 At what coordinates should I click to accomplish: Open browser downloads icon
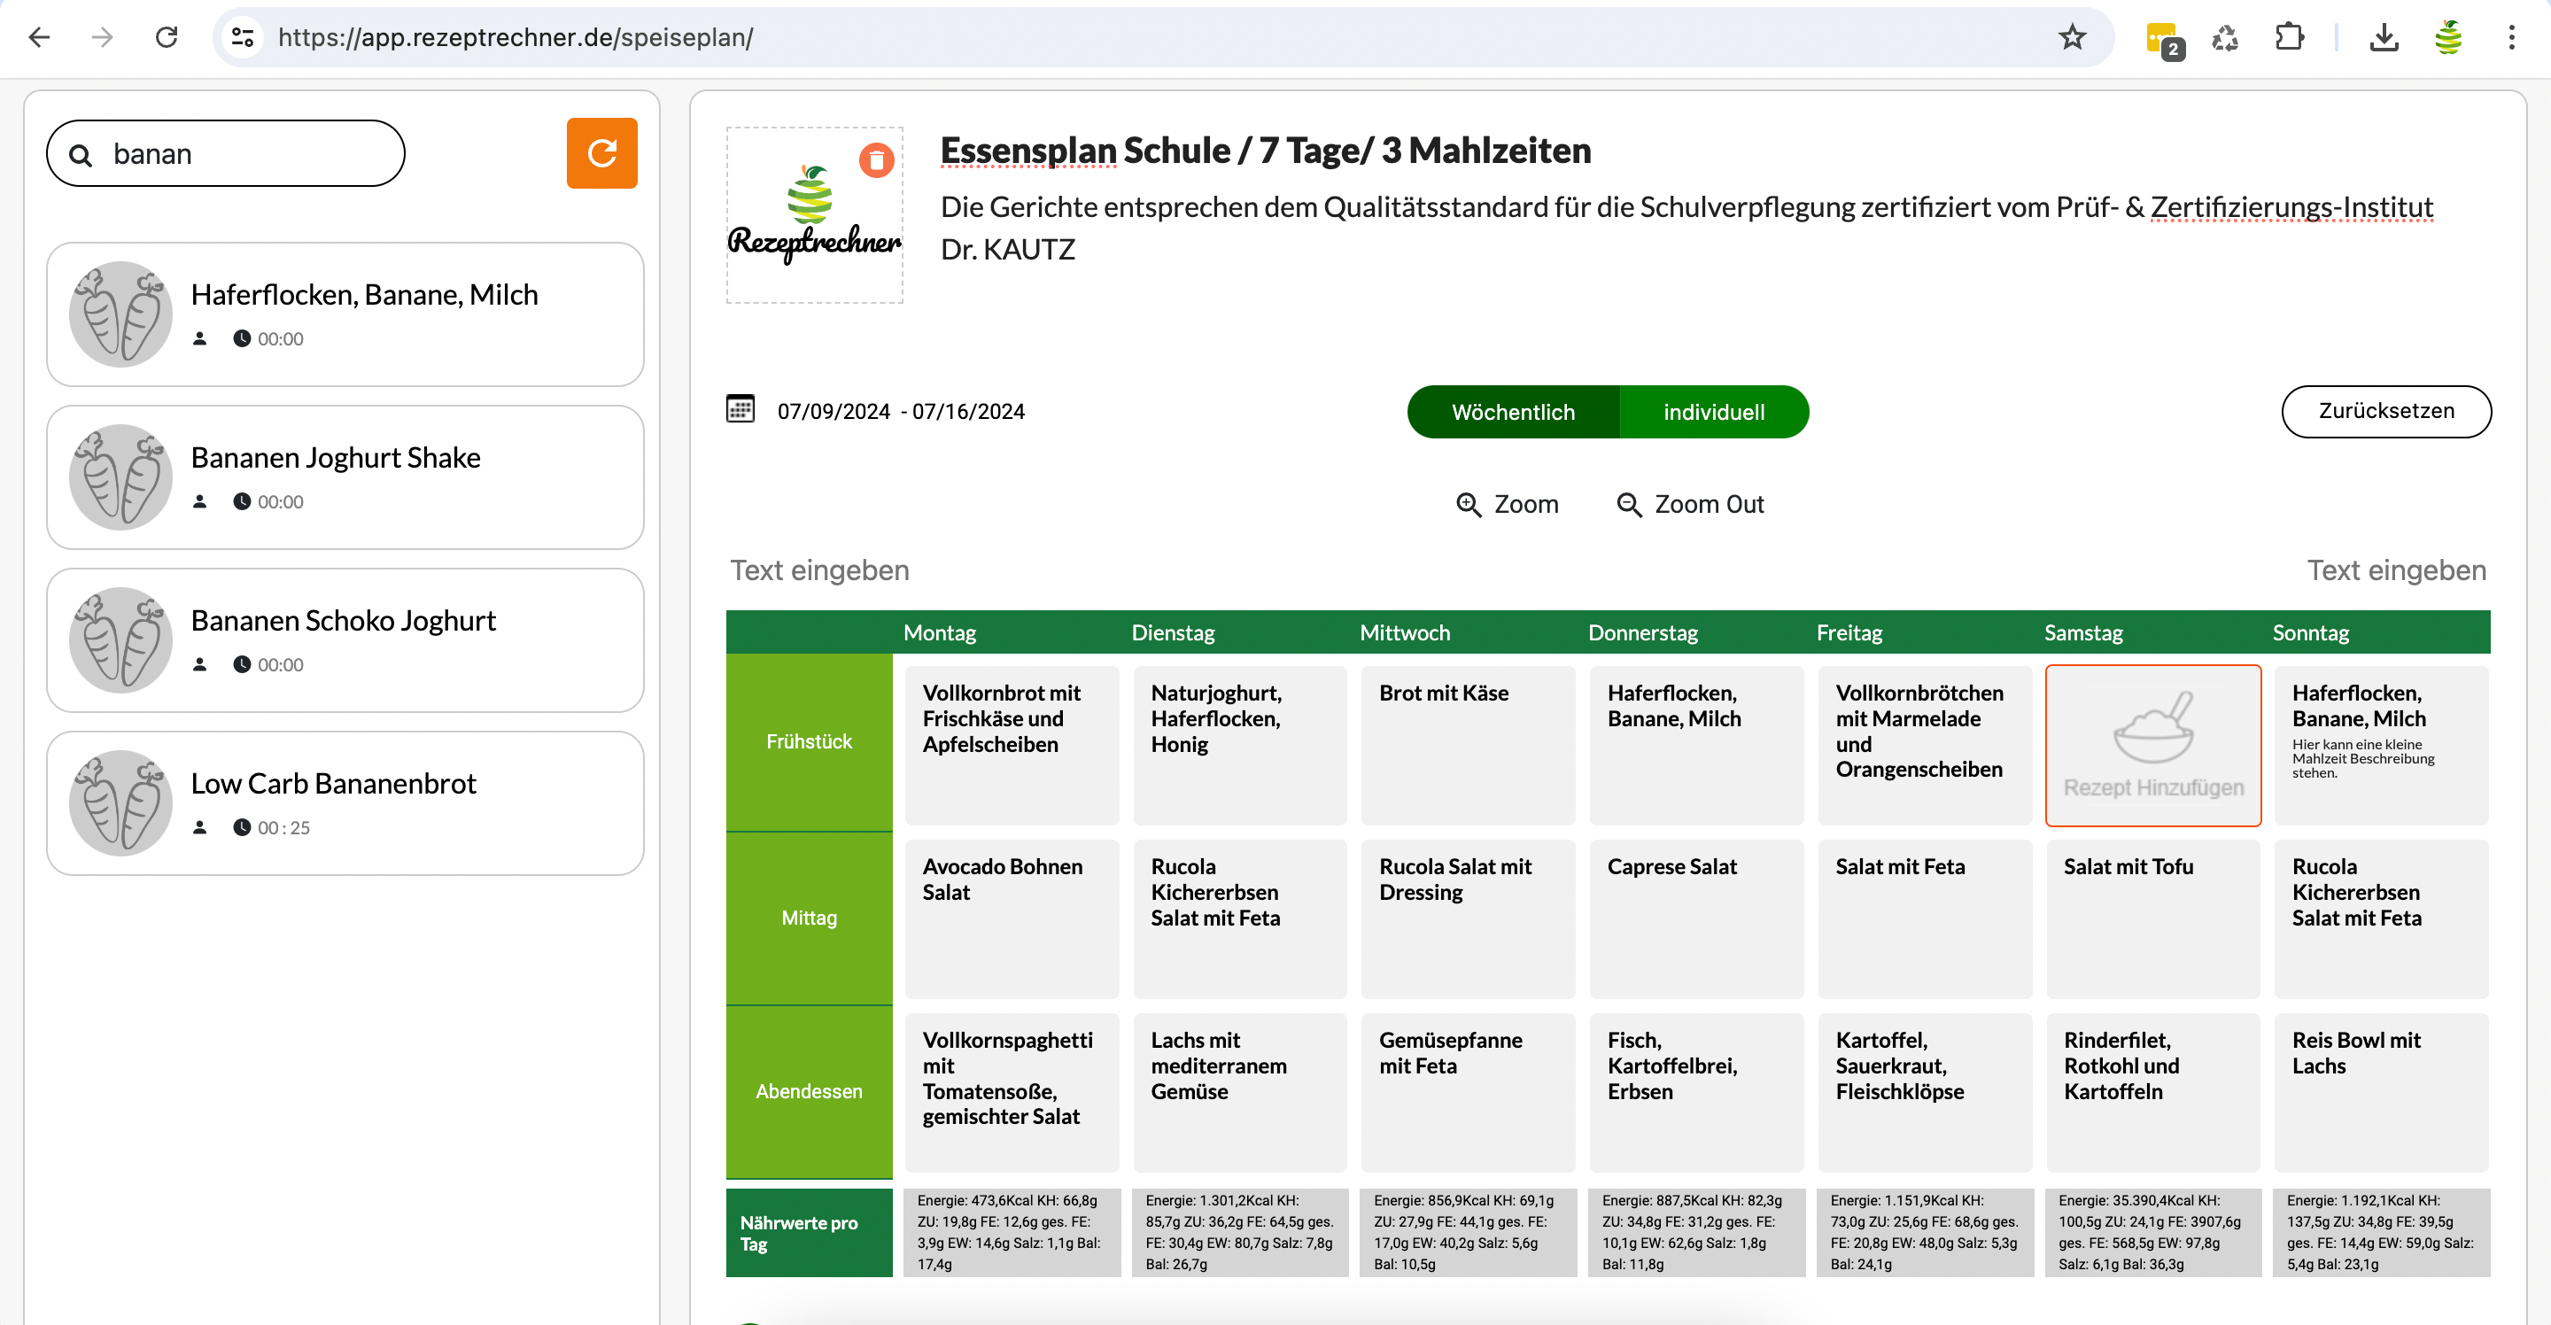2384,37
